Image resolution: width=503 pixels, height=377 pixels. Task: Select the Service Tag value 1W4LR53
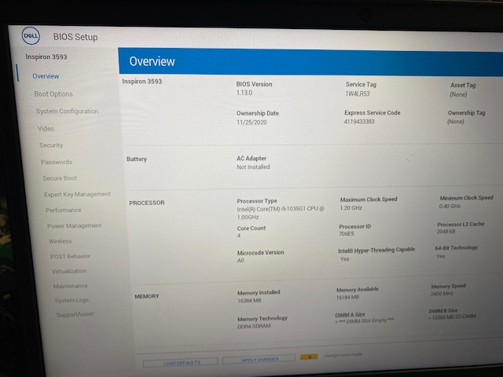358,93
